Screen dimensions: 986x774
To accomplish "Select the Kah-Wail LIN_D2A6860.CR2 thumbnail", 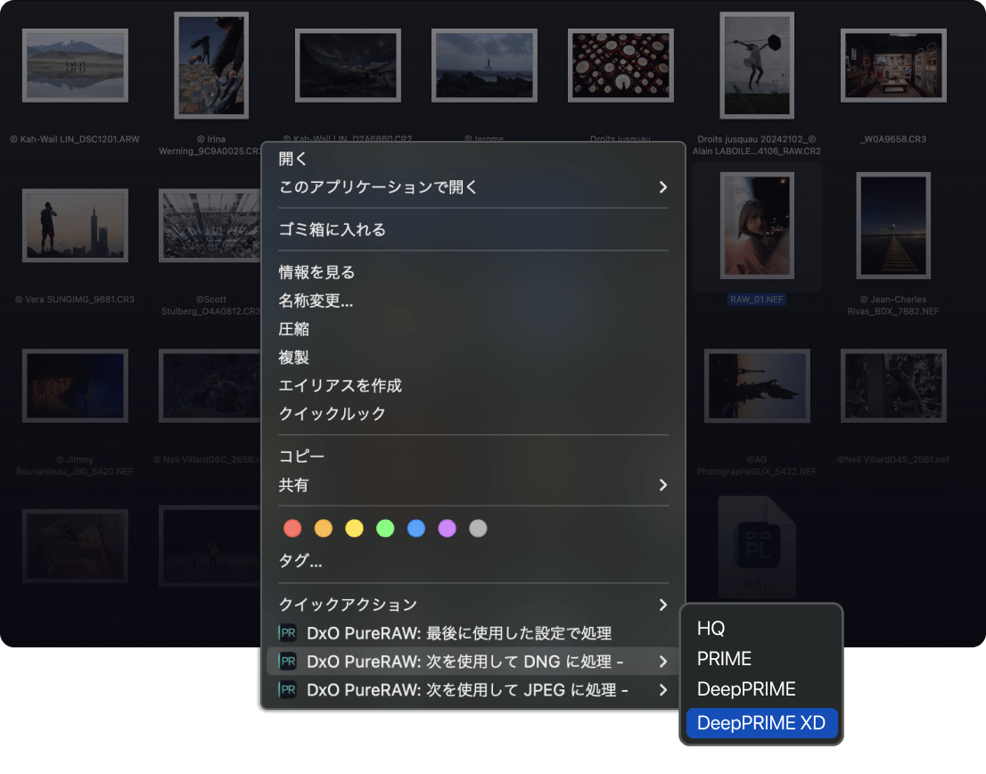I will [x=348, y=65].
